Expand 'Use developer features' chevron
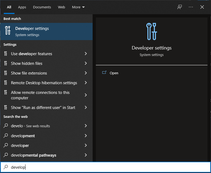The image size is (211, 173). click(86, 54)
